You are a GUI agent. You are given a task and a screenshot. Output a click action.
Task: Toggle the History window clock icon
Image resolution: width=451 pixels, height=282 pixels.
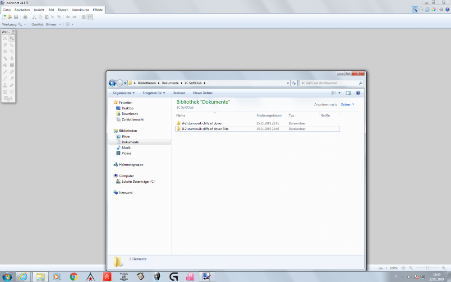click(421, 9)
